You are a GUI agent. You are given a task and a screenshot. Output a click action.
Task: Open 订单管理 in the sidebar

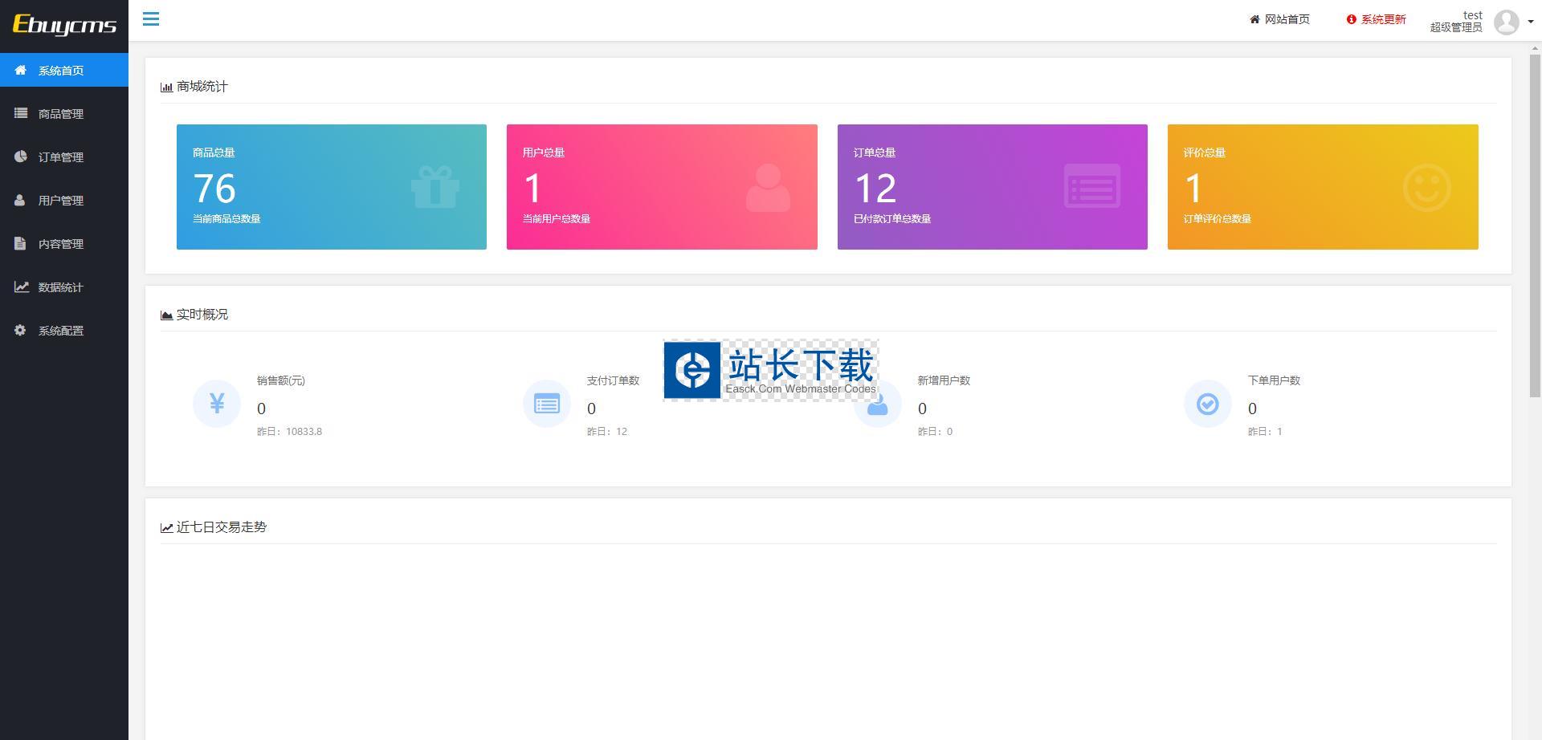pos(61,157)
